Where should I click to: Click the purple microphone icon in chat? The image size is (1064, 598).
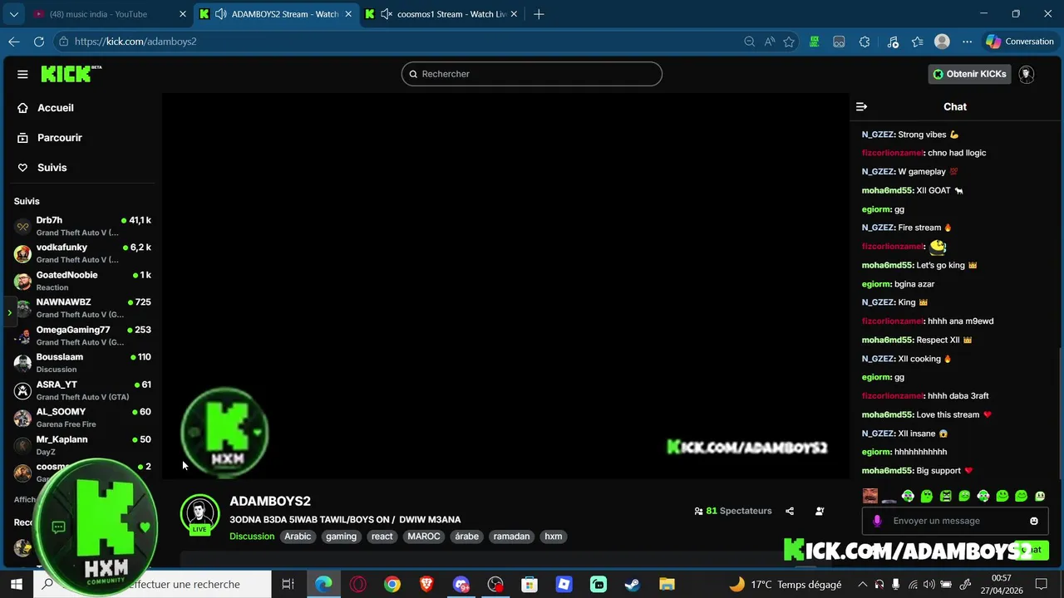pos(877,521)
